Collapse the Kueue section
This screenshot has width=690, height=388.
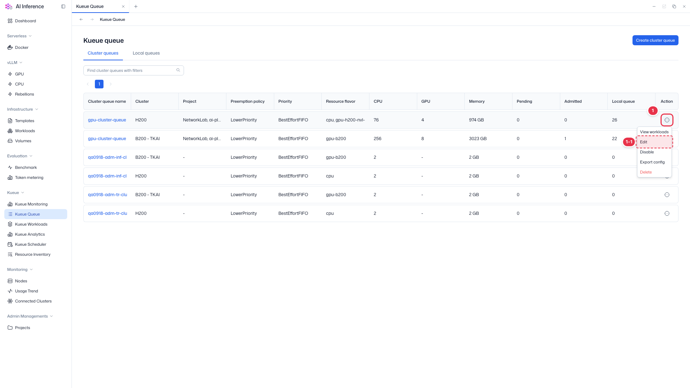pyautogui.click(x=15, y=193)
